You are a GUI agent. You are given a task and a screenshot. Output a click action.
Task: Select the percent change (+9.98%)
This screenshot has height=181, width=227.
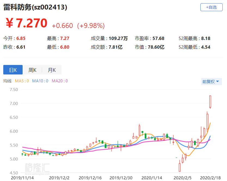[x=91, y=26]
